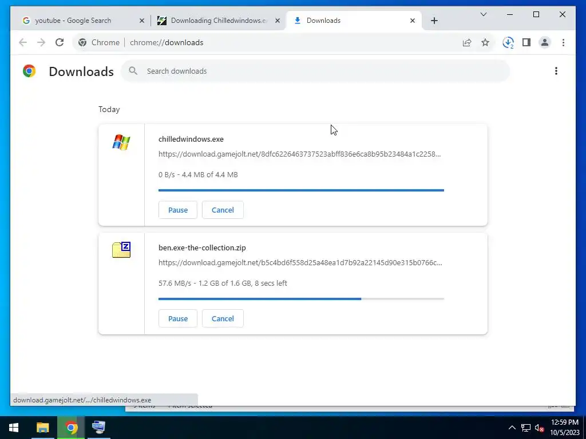The image size is (586, 439).
Task: Expand the tab search chevron
Action: pos(483,14)
